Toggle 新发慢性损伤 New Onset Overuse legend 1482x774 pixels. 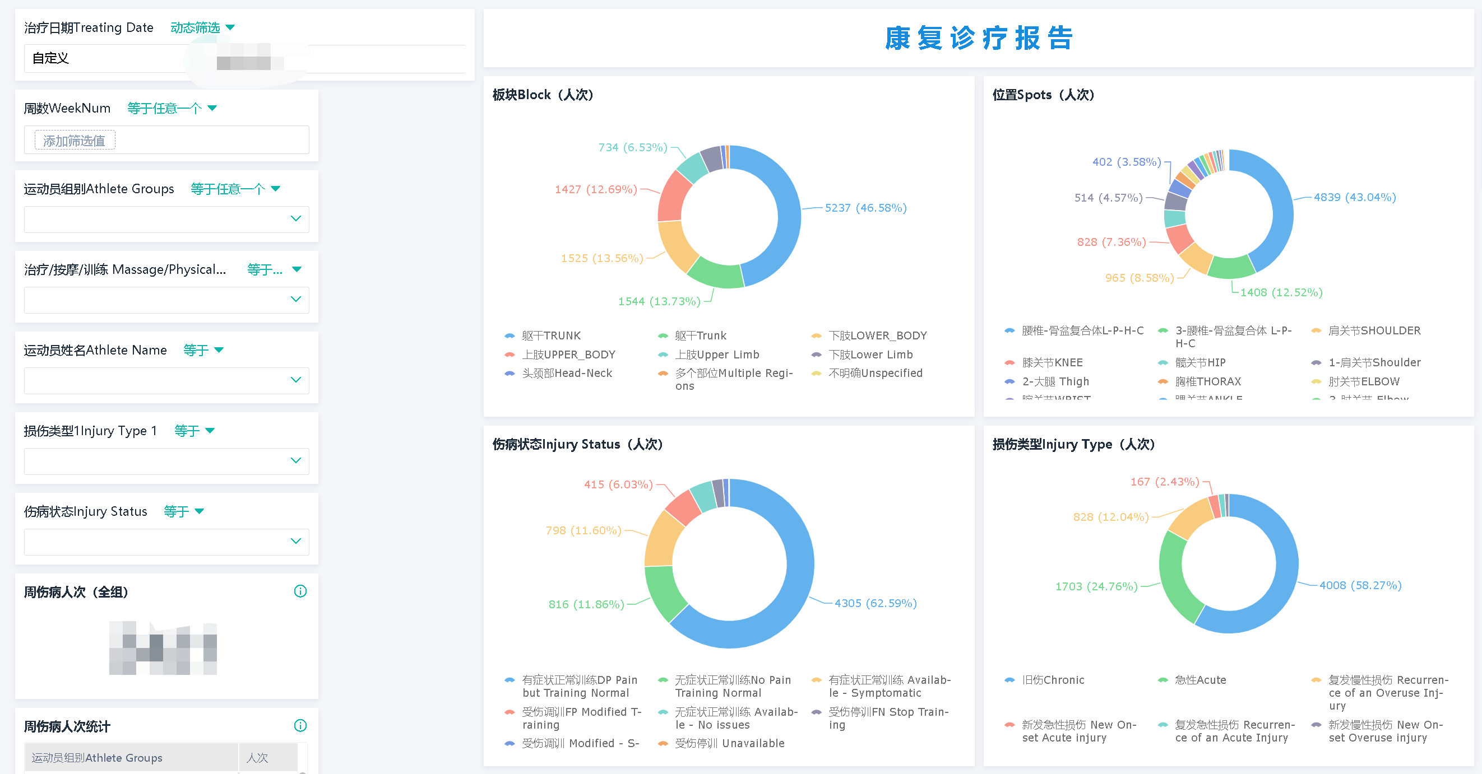tap(1316, 725)
